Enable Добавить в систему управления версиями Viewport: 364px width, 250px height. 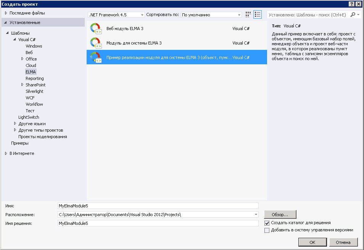pos(267,230)
